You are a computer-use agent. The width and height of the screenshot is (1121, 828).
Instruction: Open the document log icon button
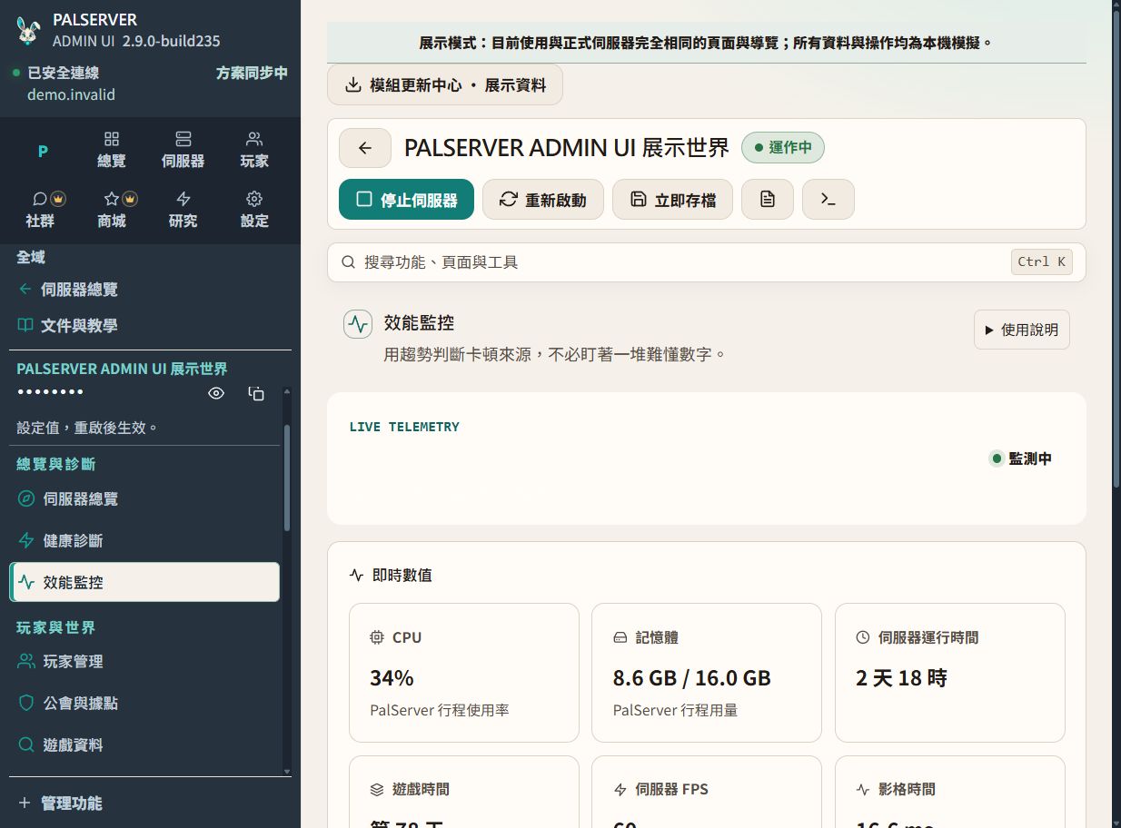(768, 200)
